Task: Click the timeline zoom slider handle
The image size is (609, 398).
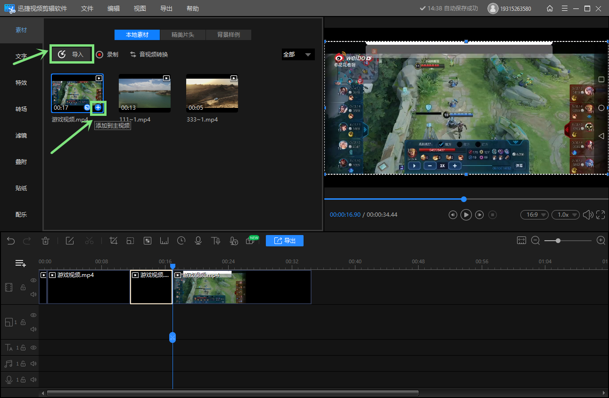Action: coord(558,241)
